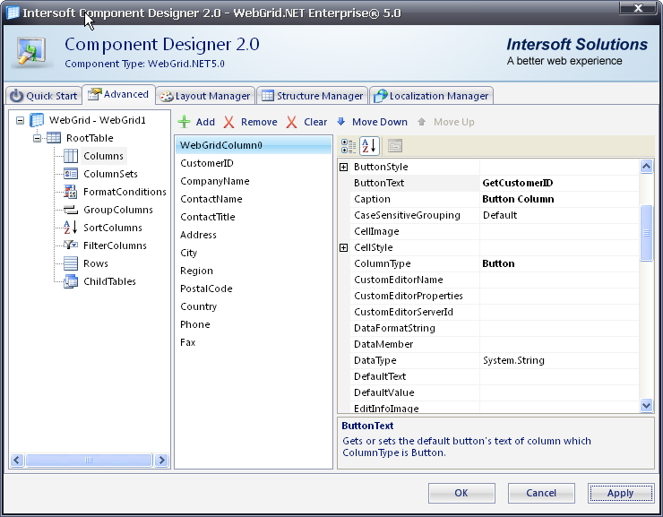This screenshot has height=517, width=663.
Task: Go to the Localization Manager tab
Action: 431,96
